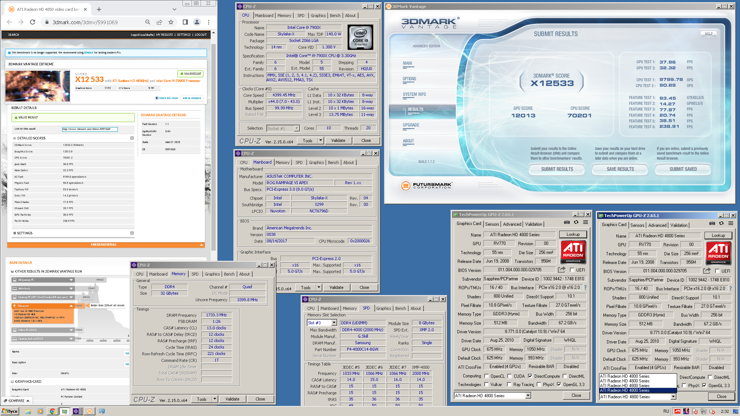The image size is (740, 416).
Task: Click Lookup button in left GPU-Z
Action: tap(573, 234)
